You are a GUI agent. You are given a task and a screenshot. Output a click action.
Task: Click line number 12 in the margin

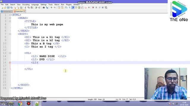[x=5, y=50]
